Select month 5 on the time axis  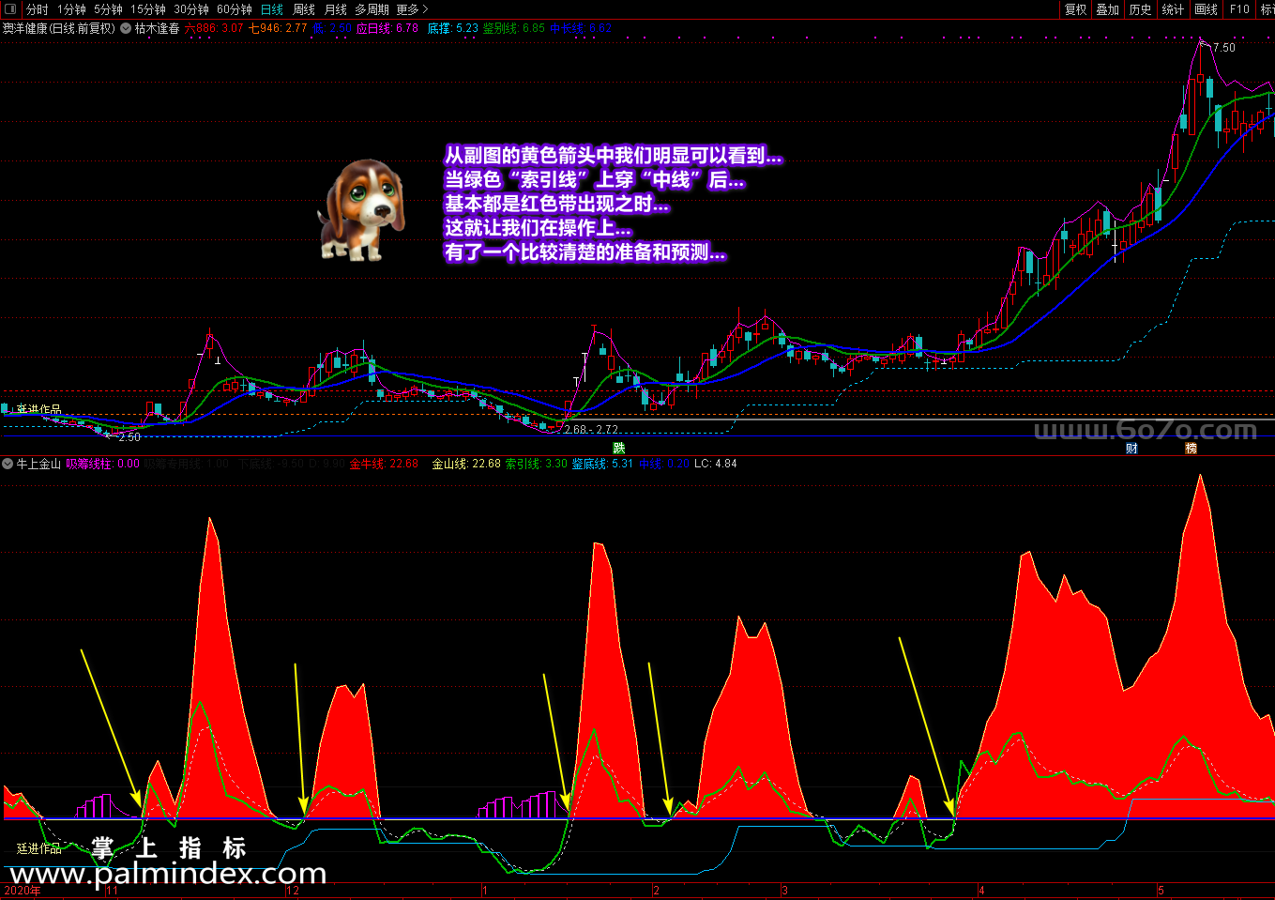tap(1161, 891)
